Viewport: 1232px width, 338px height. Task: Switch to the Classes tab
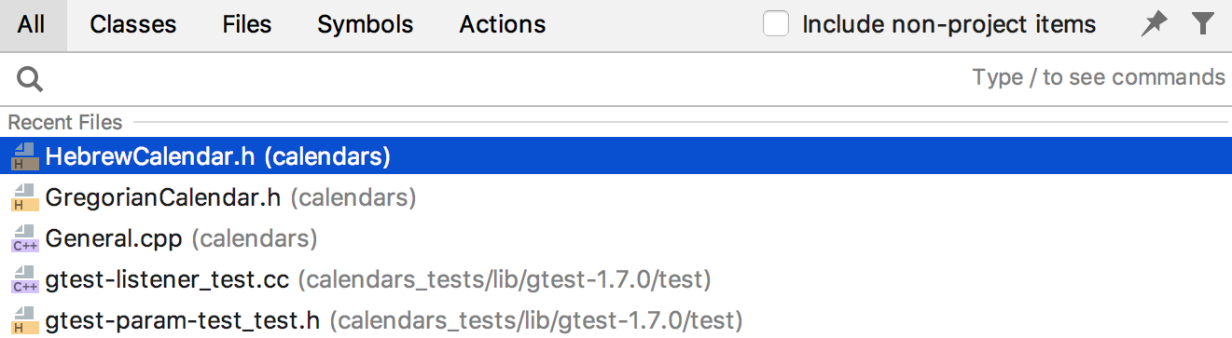click(x=133, y=25)
